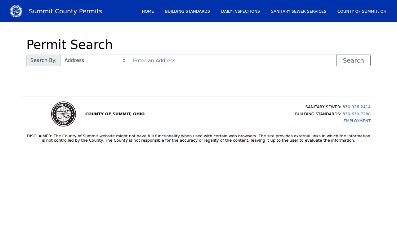Open the EMPLOYMENT footer link
This screenshot has width=397, height=248.
[x=357, y=121]
